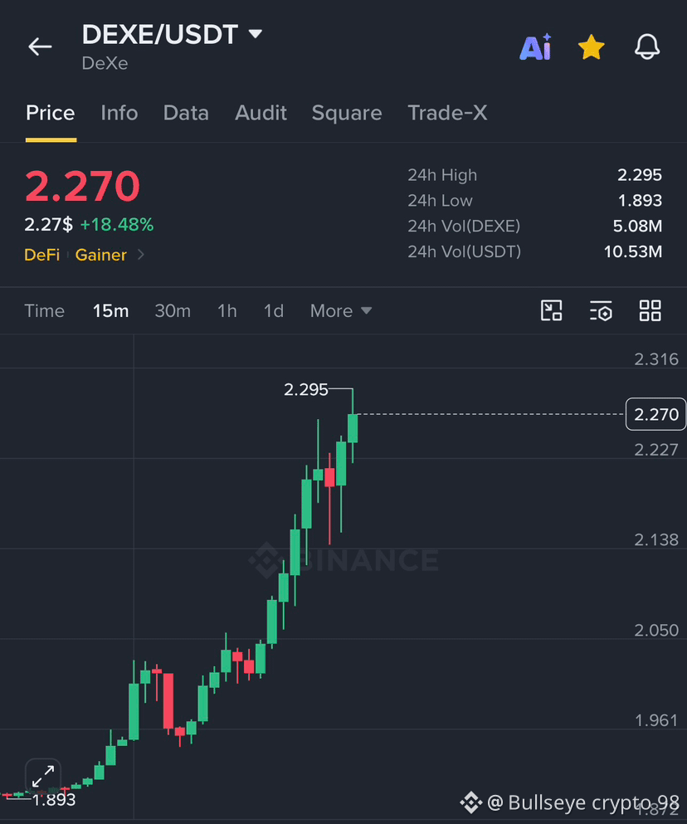Image resolution: width=687 pixels, height=824 pixels.
Task: Tap the 2.050 price axis label
Action: click(656, 630)
